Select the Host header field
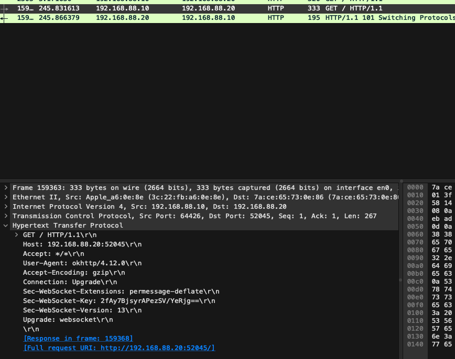 82,244
